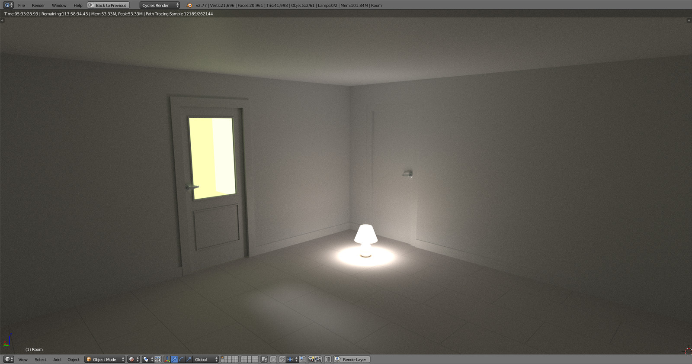The image size is (692, 364).
Task: Open the Render menu
Action: (38, 5)
